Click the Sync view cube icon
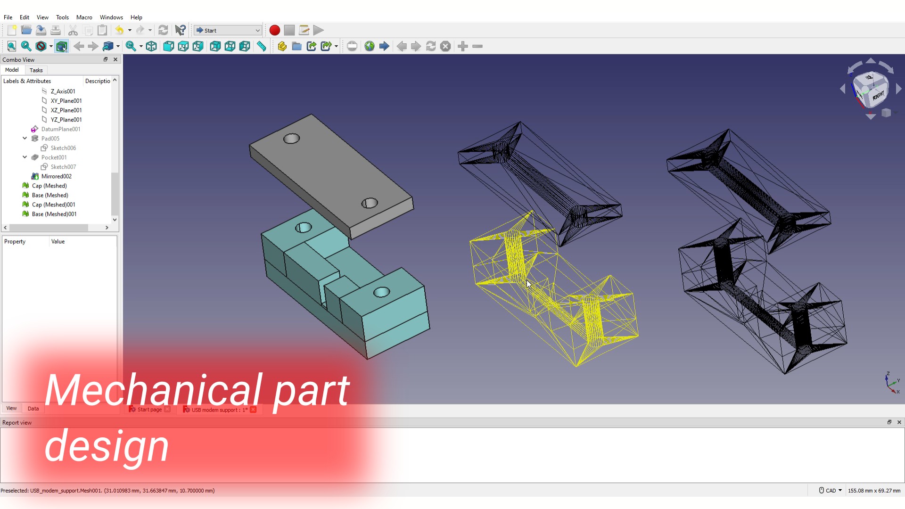The height and width of the screenshot is (509, 905). [x=108, y=46]
